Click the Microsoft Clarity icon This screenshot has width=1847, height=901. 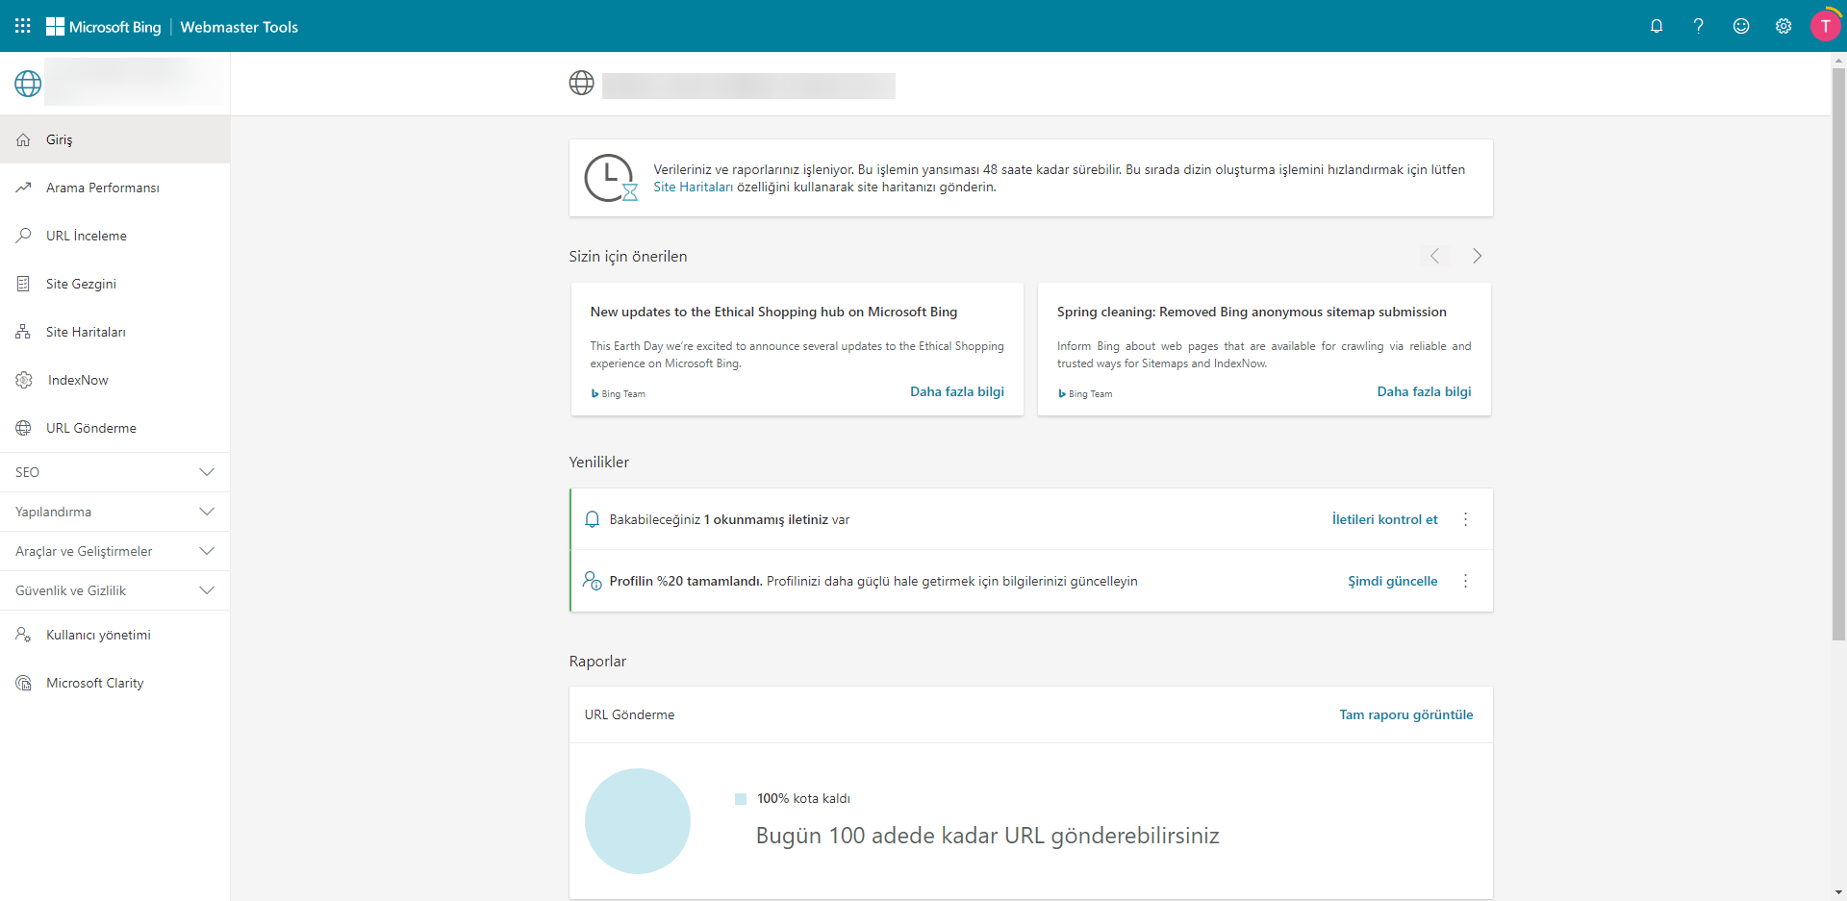click(x=23, y=683)
